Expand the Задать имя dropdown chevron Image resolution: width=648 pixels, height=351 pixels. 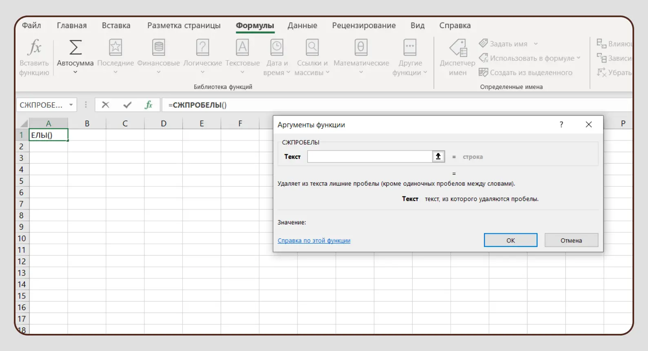(x=536, y=44)
